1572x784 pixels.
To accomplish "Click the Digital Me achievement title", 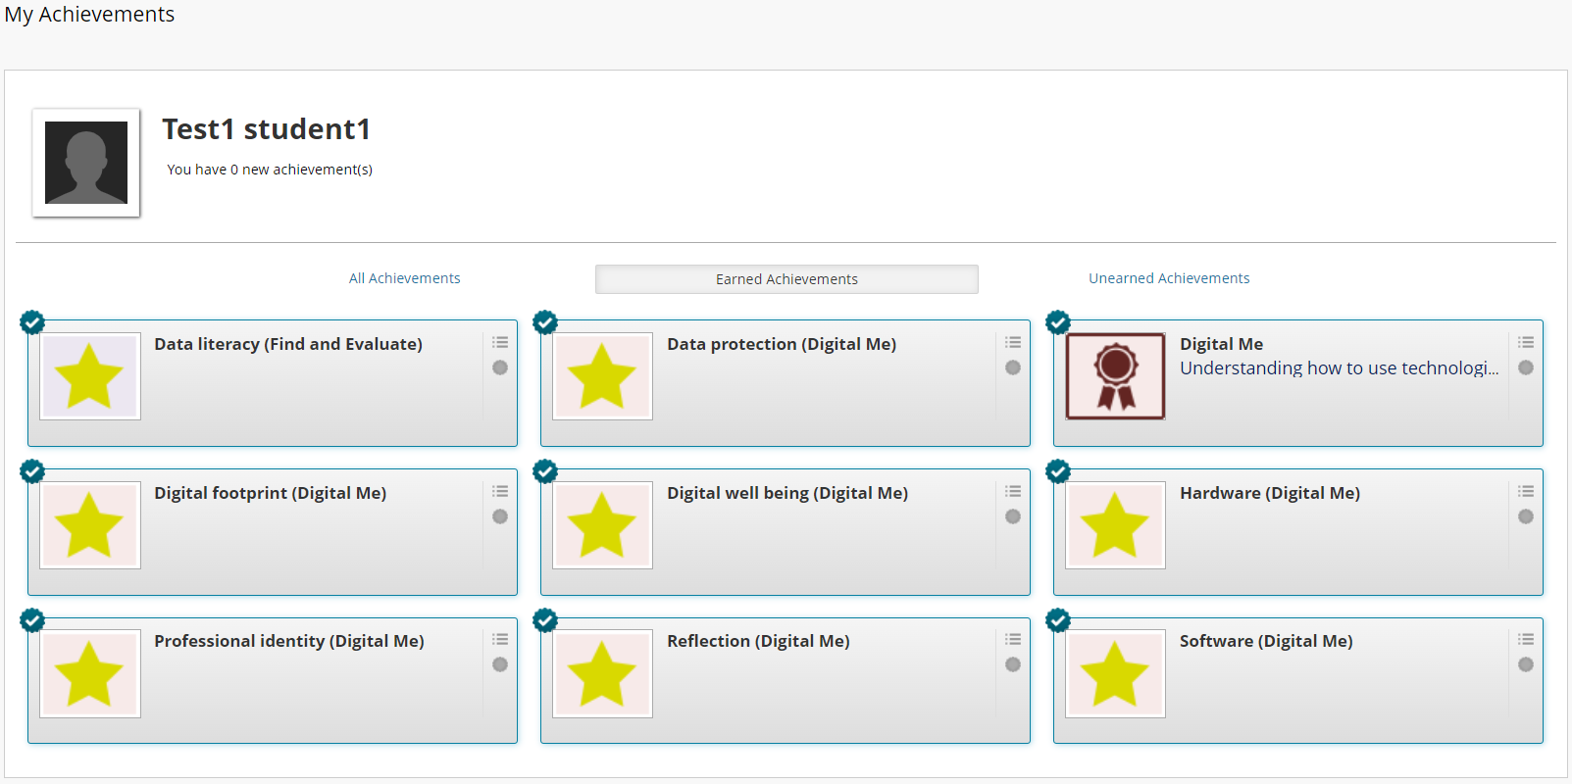I will pyautogui.click(x=1221, y=344).
